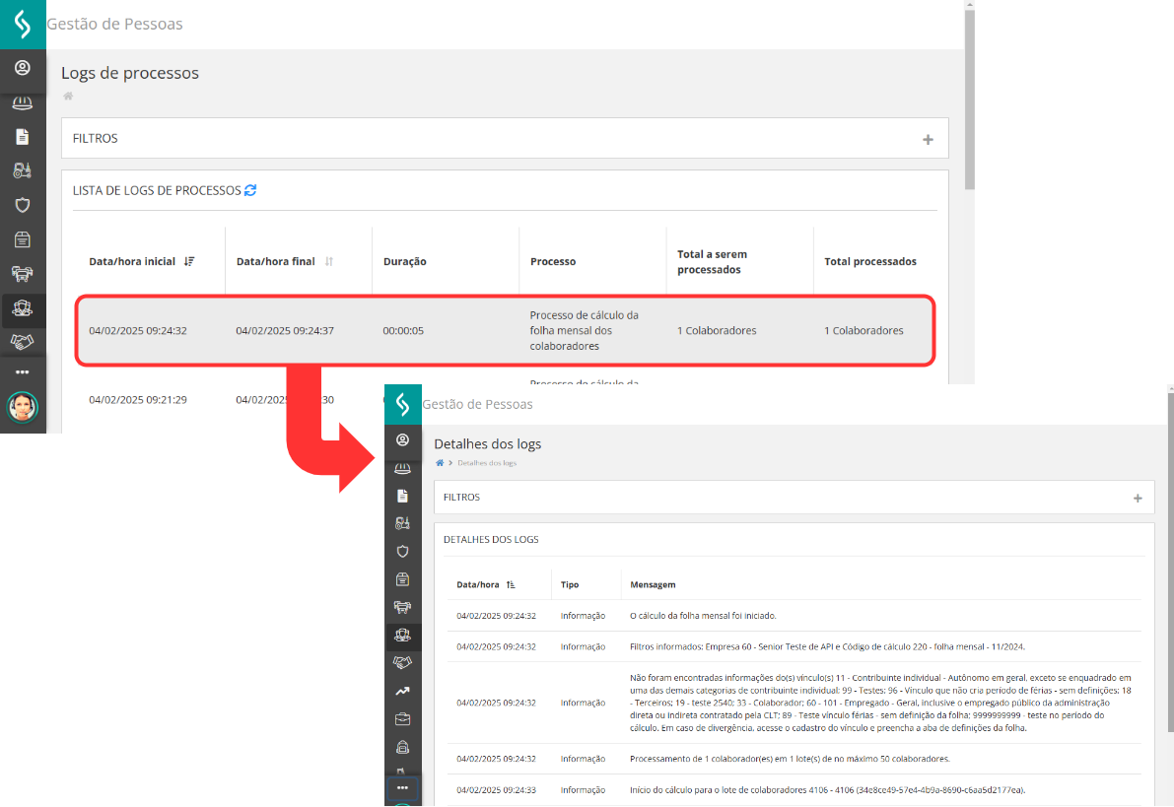Screen dimensions: 1174x807
Task: Click the Tipo column header in details table
Action: [570, 584]
